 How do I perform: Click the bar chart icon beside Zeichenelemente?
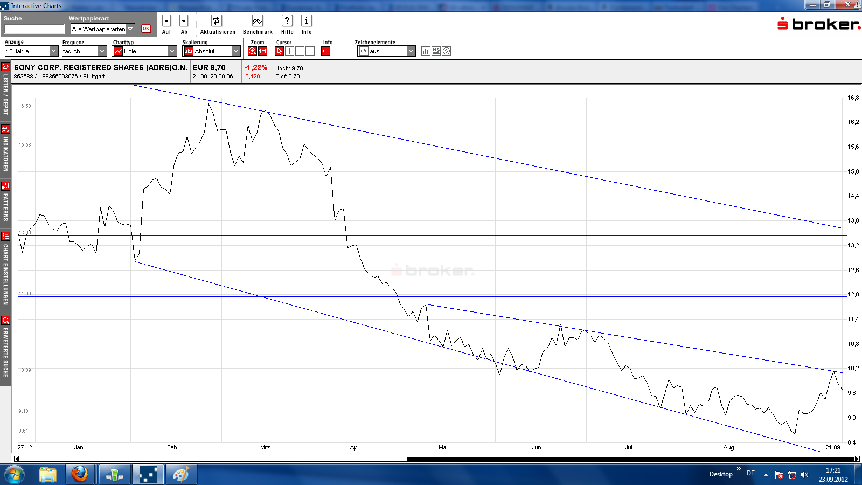[426, 51]
